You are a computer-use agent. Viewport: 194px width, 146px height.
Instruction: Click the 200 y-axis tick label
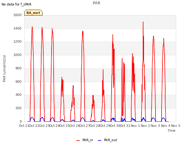(x=18, y=108)
